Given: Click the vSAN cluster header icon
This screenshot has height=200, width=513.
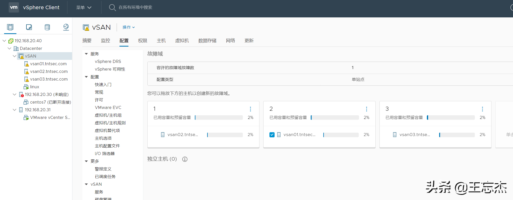Looking at the screenshot, I should pos(86,27).
